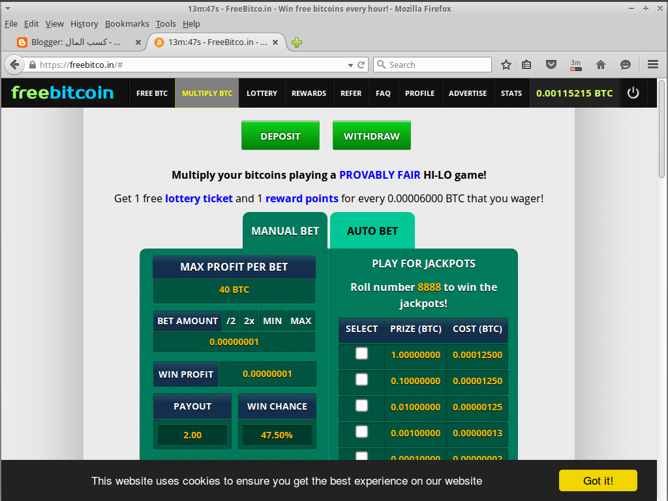Open the chat smiley icon
Viewport: 668px width, 501px height.
(x=626, y=65)
